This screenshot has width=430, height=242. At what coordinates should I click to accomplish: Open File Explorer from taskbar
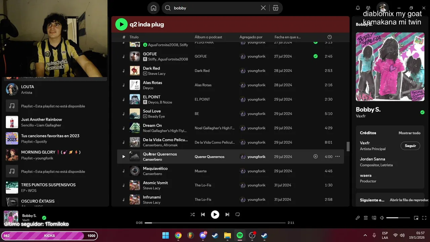pyautogui.click(x=227, y=236)
